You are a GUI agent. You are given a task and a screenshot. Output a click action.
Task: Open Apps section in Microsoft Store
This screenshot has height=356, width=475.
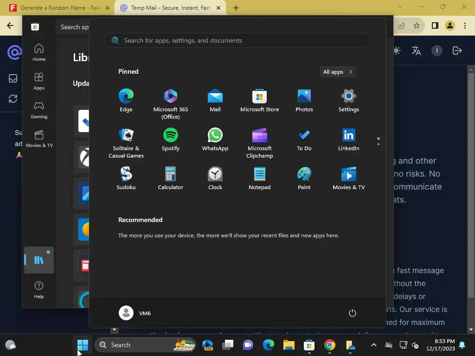pyautogui.click(x=39, y=82)
